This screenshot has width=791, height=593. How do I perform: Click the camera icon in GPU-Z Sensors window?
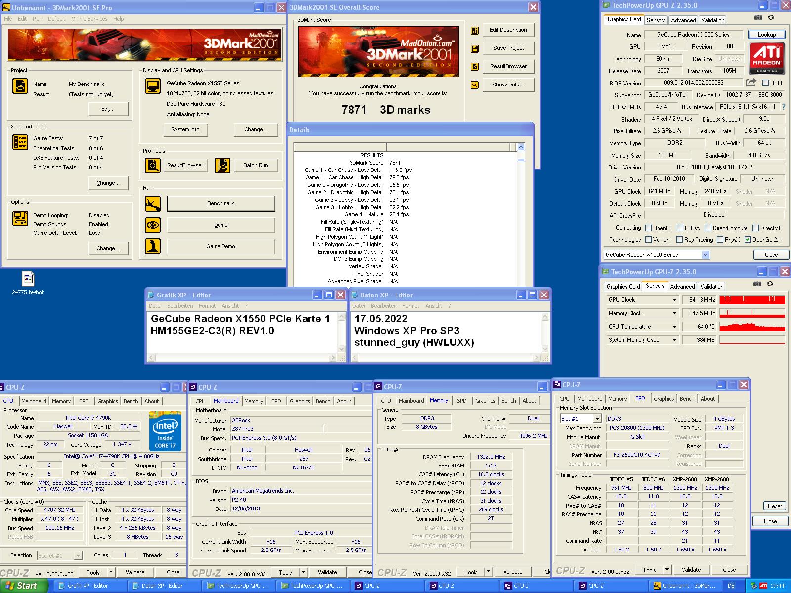pyautogui.click(x=757, y=284)
